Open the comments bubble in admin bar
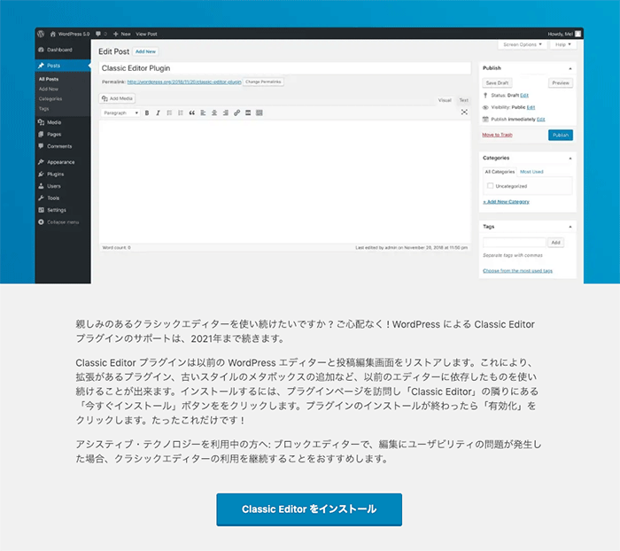620x551 pixels. [x=101, y=34]
